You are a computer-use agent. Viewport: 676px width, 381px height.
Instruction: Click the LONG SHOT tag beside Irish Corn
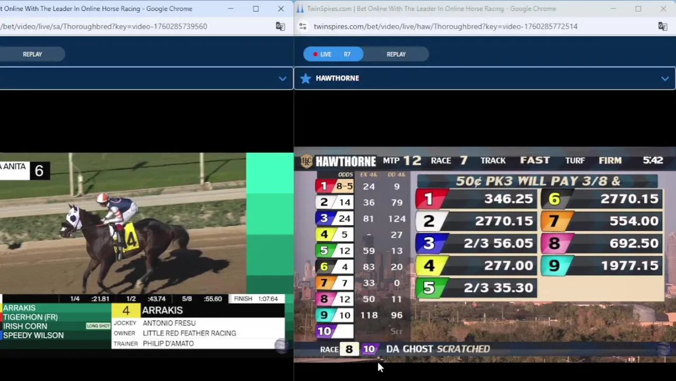click(x=98, y=326)
